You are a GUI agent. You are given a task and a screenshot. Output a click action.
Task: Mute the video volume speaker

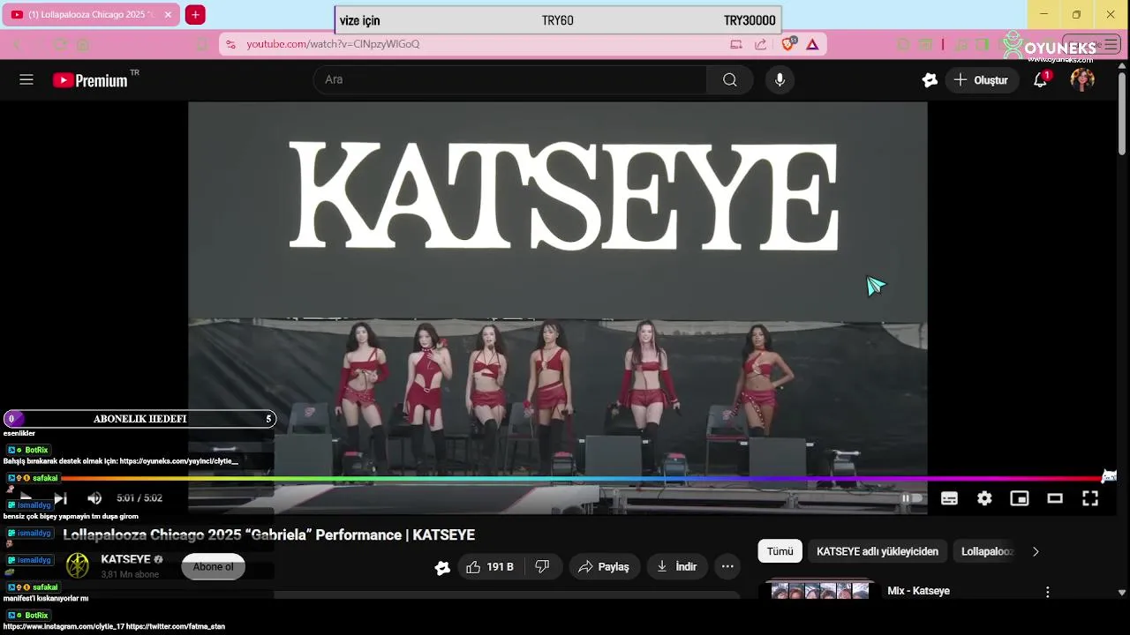pos(94,498)
